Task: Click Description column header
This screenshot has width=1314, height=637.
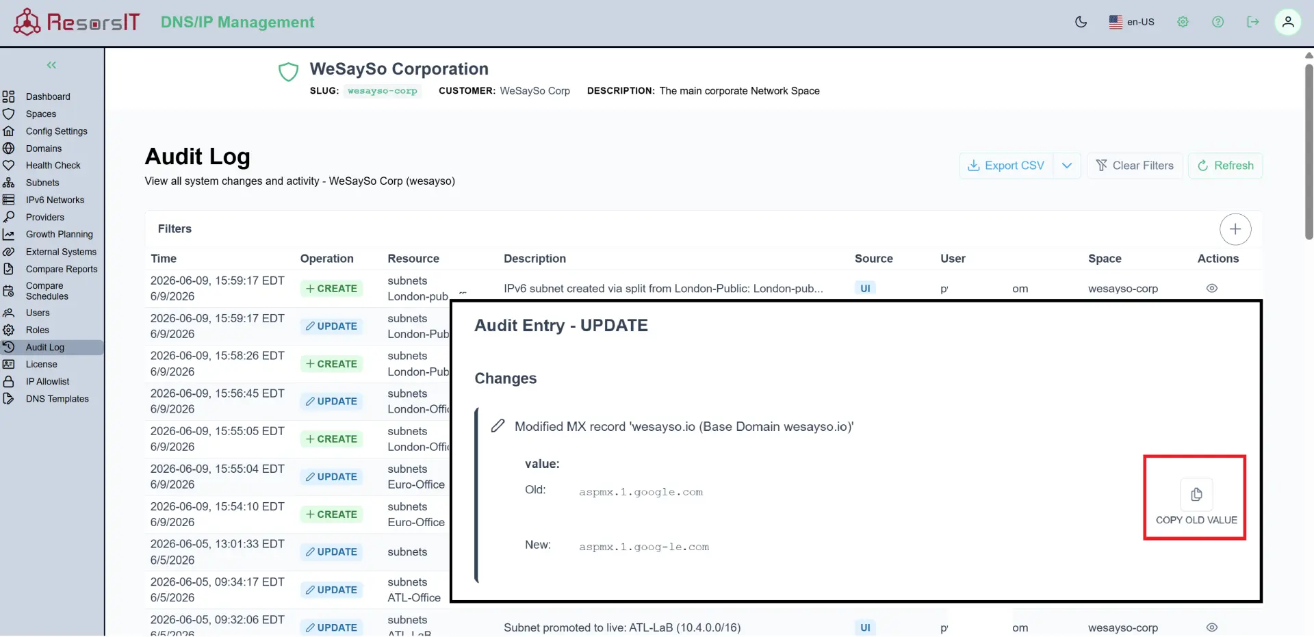Action: (534, 259)
